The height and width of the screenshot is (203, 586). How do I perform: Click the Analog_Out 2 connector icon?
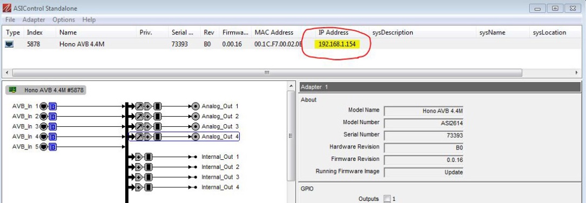[x=196, y=116]
